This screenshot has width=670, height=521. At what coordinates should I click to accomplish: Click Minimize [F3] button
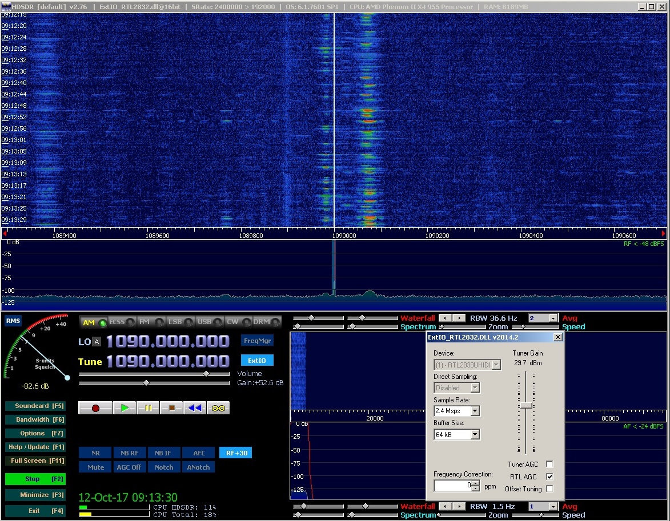35,495
